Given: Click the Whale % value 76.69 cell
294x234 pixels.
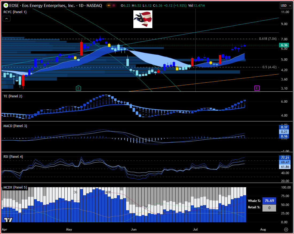Looking at the screenshot, I should click(269, 201).
